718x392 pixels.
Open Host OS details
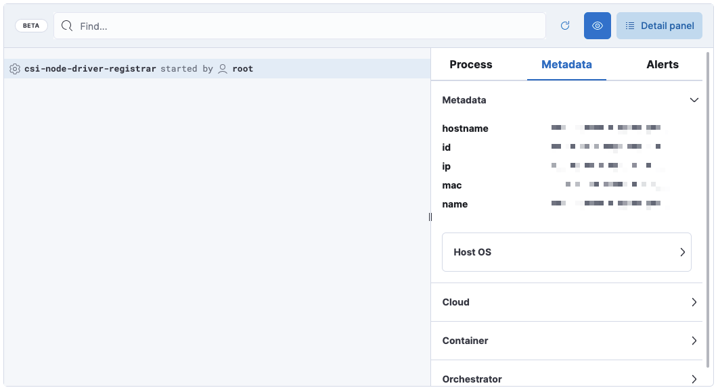[x=566, y=251]
